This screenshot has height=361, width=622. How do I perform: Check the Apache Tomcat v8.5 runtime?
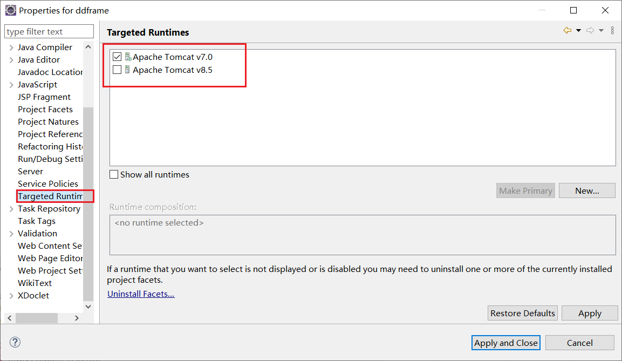click(x=117, y=70)
